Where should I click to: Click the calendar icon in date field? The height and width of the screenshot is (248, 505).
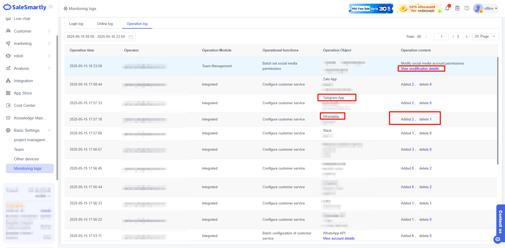click(131, 37)
